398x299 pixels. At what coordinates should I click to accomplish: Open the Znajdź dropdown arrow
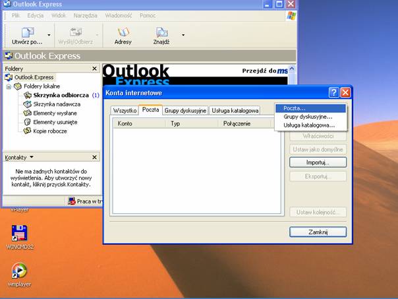[183, 35]
